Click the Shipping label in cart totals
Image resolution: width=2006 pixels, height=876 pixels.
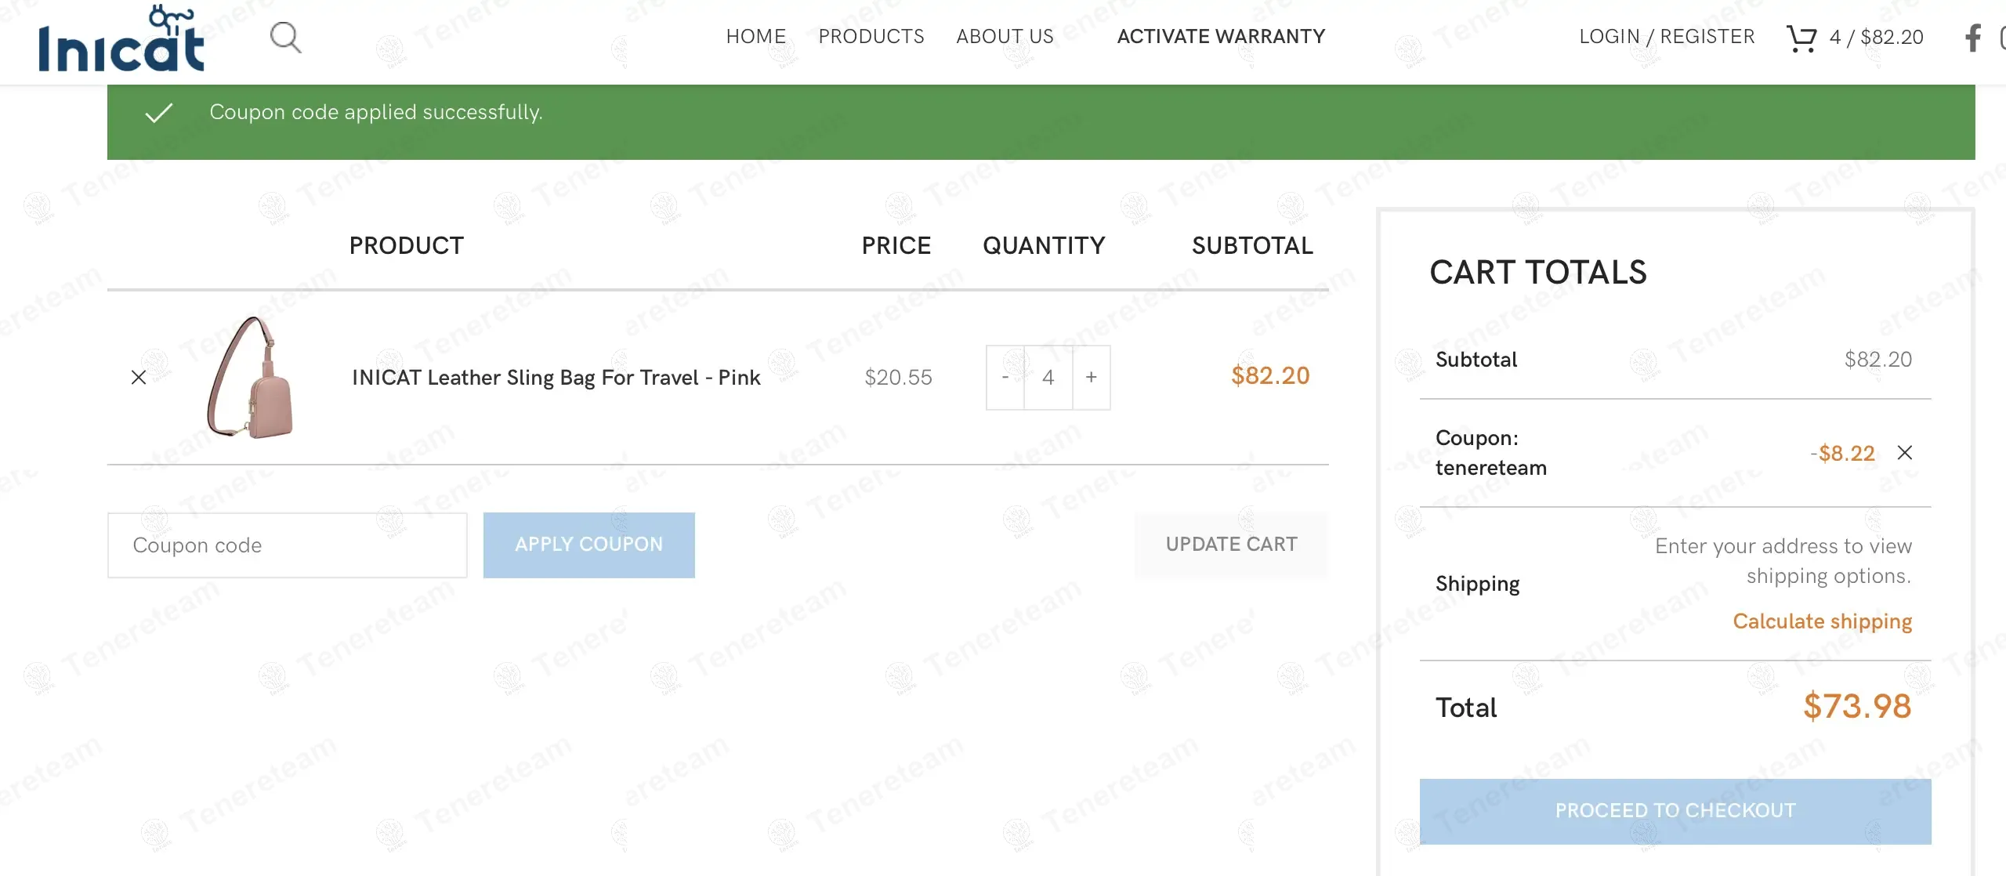[x=1478, y=584]
